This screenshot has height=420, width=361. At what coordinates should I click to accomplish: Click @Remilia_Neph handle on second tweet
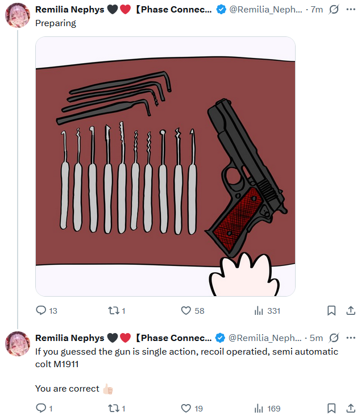coord(265,338)
